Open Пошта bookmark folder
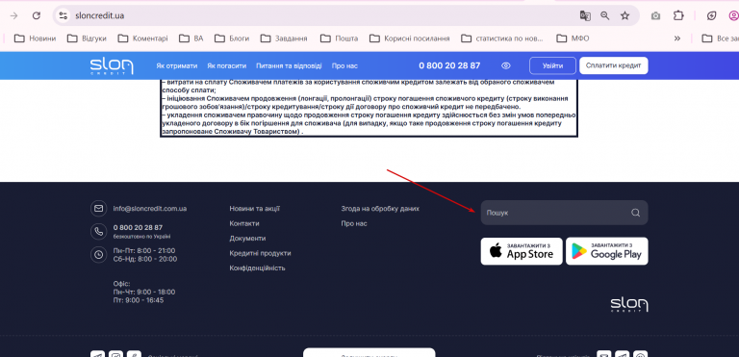 (x=339, y=38)
